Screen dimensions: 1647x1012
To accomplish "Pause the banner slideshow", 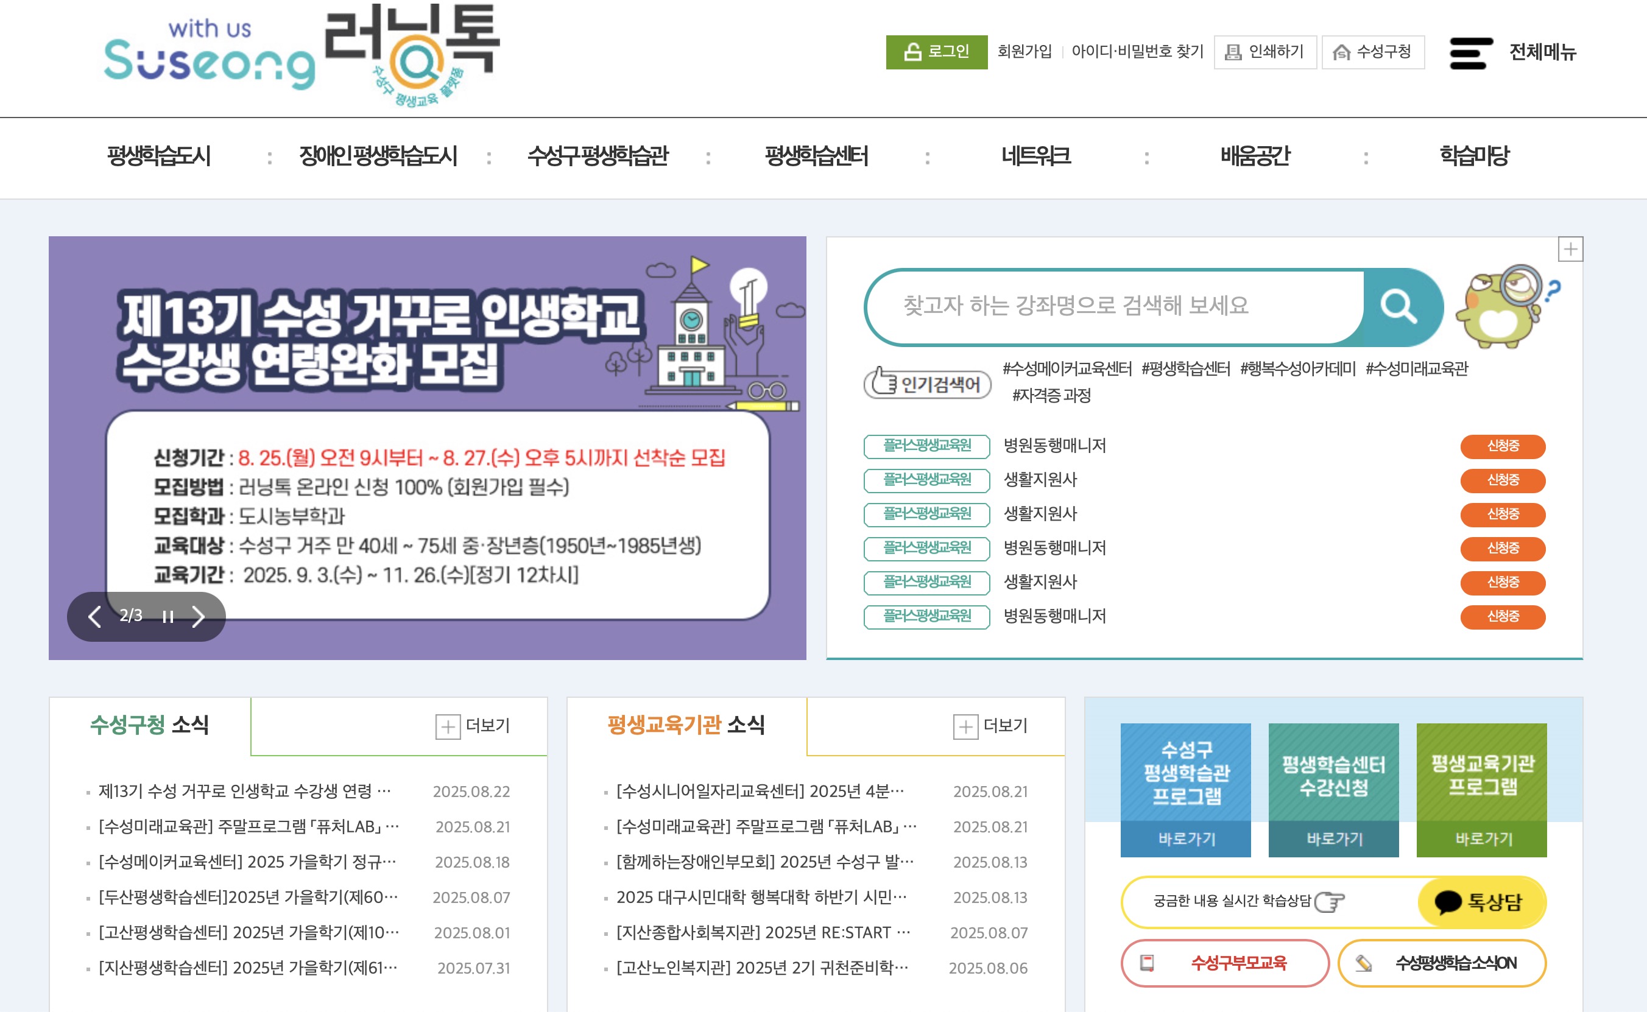I will click(x=167, y=617).
